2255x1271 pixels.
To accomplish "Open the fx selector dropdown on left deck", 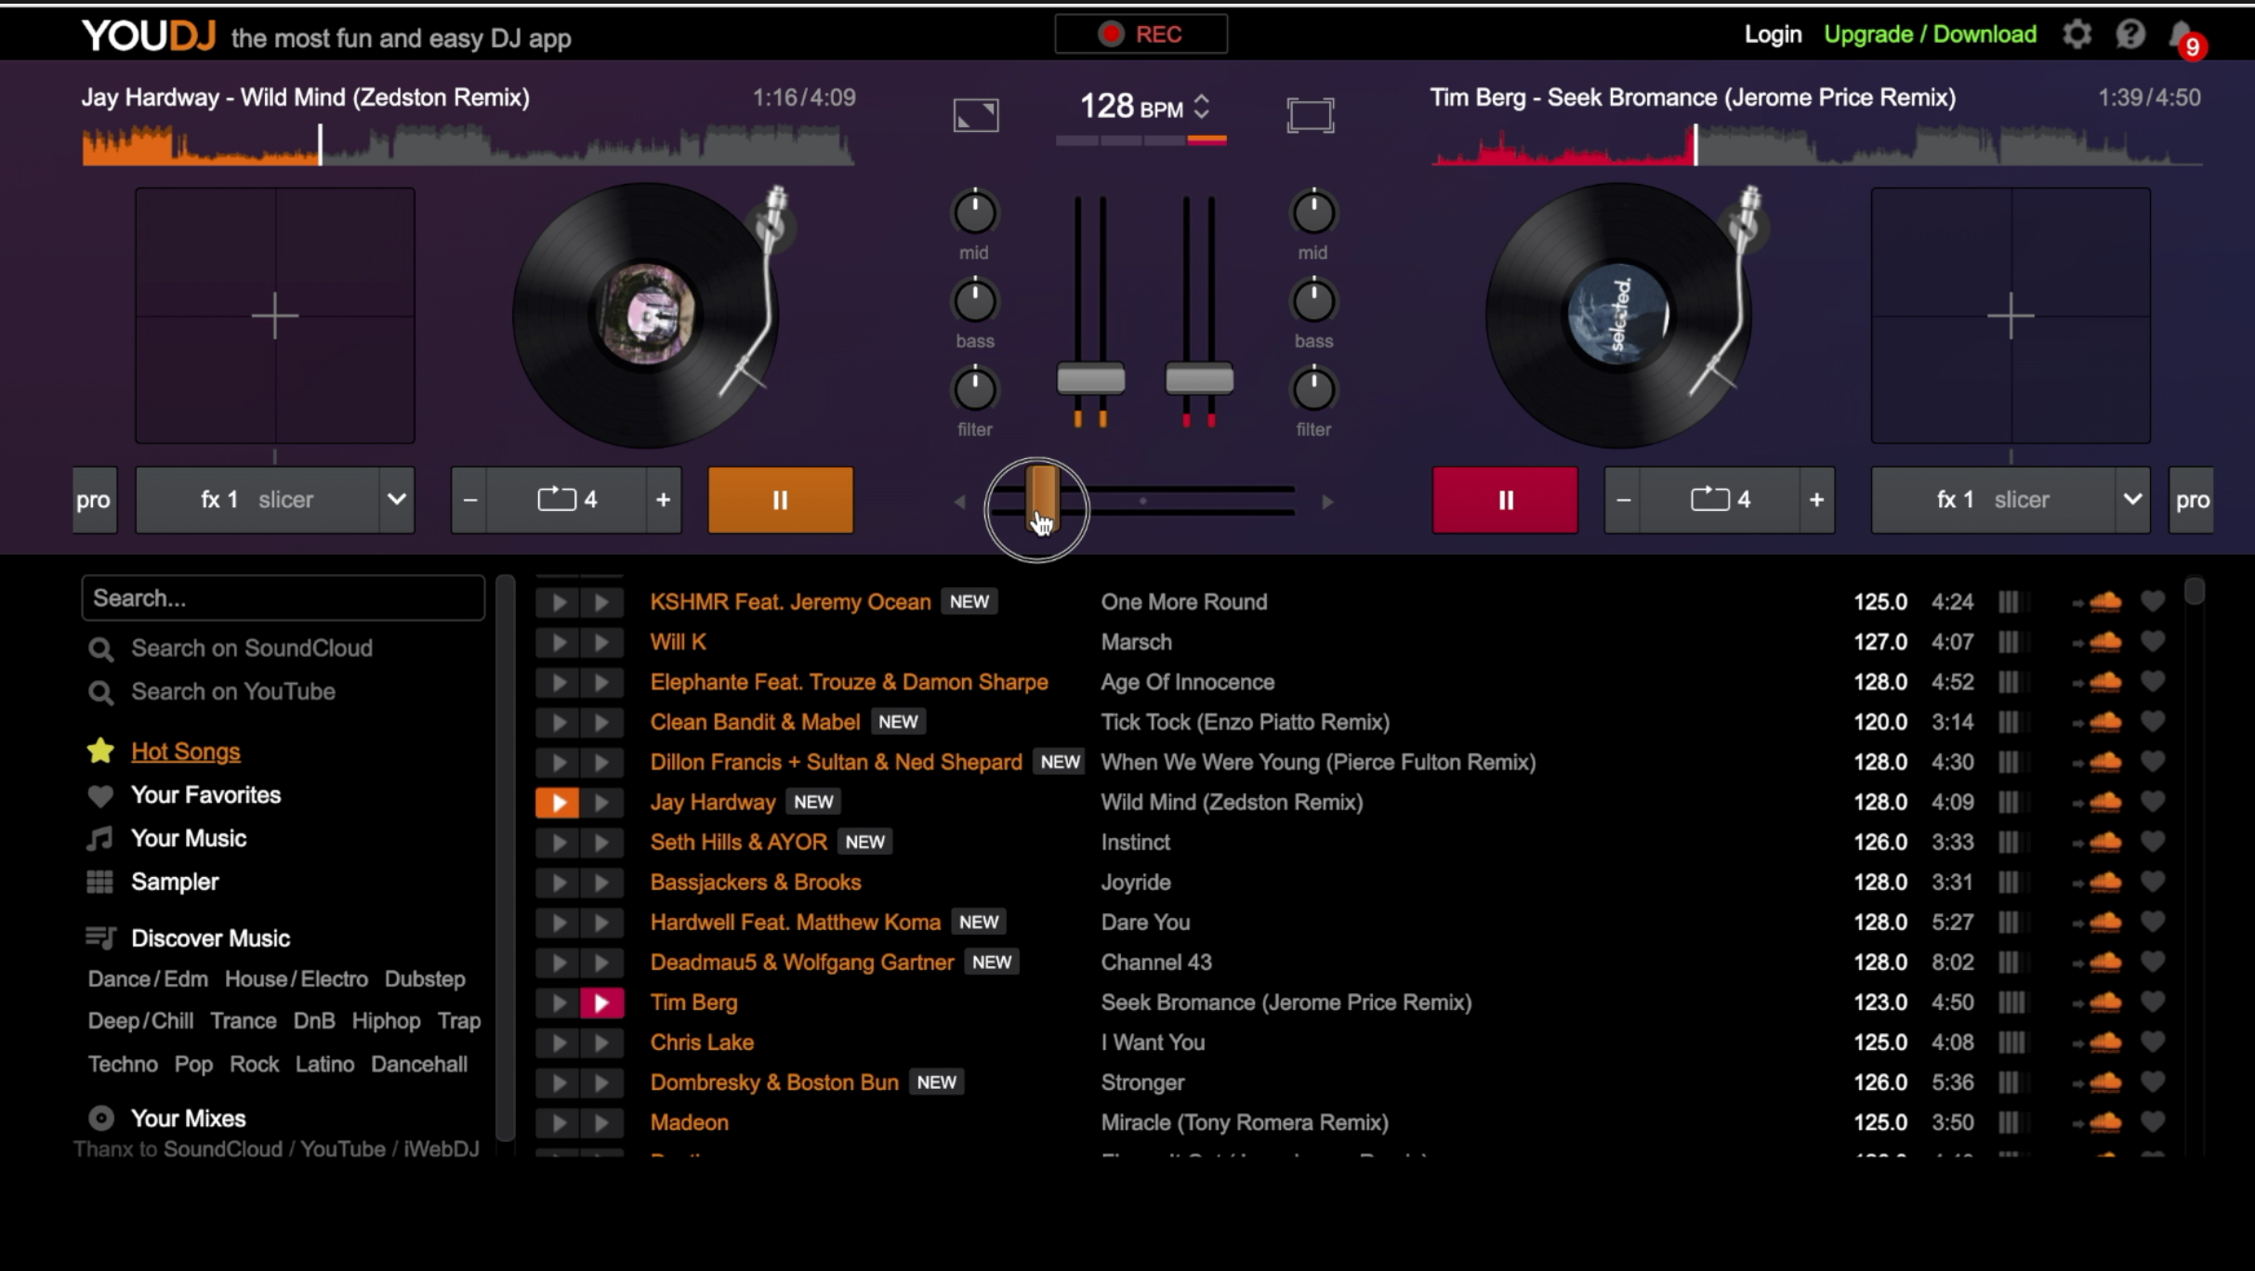I will coord(397,499).
